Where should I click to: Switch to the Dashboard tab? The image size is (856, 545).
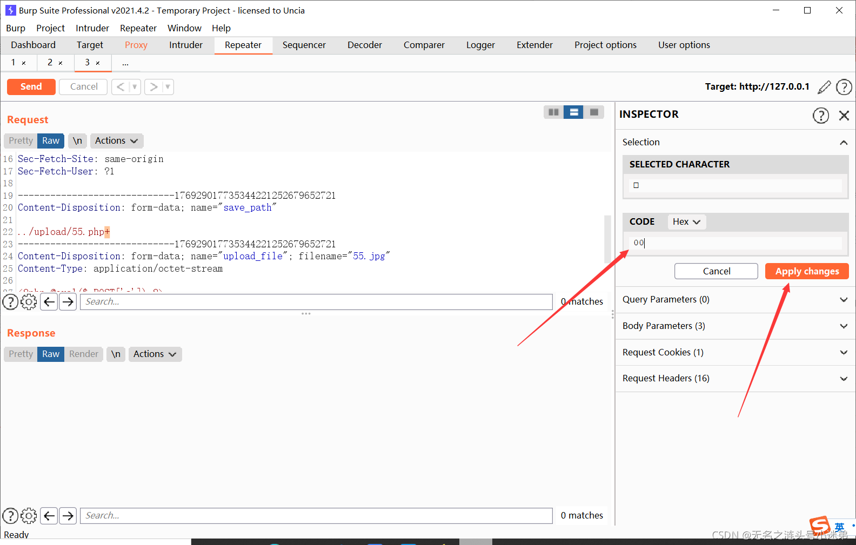33,45
